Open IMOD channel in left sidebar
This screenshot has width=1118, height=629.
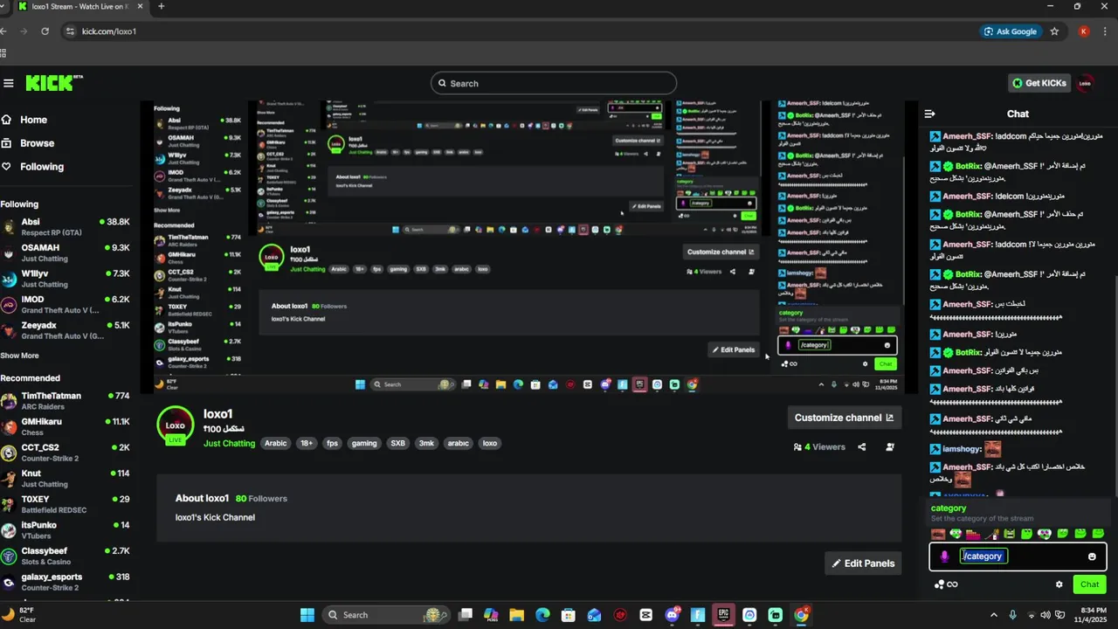pos(66,305)
